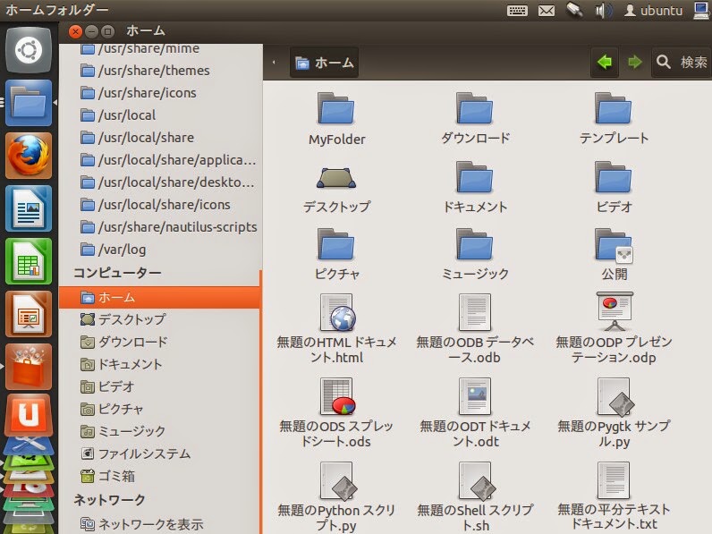Go back with the green left arrow

(605, 62)
